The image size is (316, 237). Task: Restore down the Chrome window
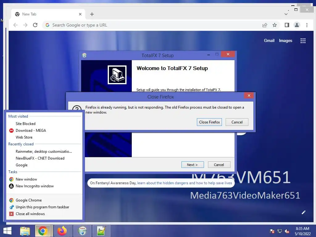pyautogui.click(x=296, y=10)
